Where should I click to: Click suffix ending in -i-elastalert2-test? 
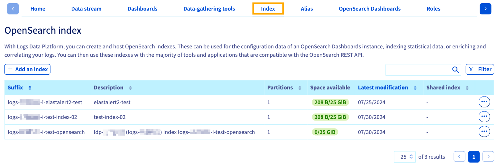point(45,102)
